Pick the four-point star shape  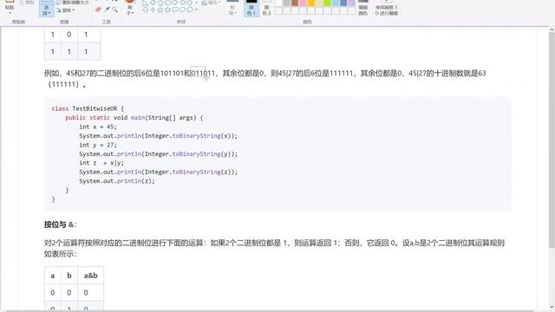[153, 10]
